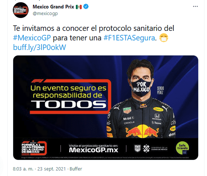
Task: Click the 8:03 a. m. timestamp
Action: (23, 169)
